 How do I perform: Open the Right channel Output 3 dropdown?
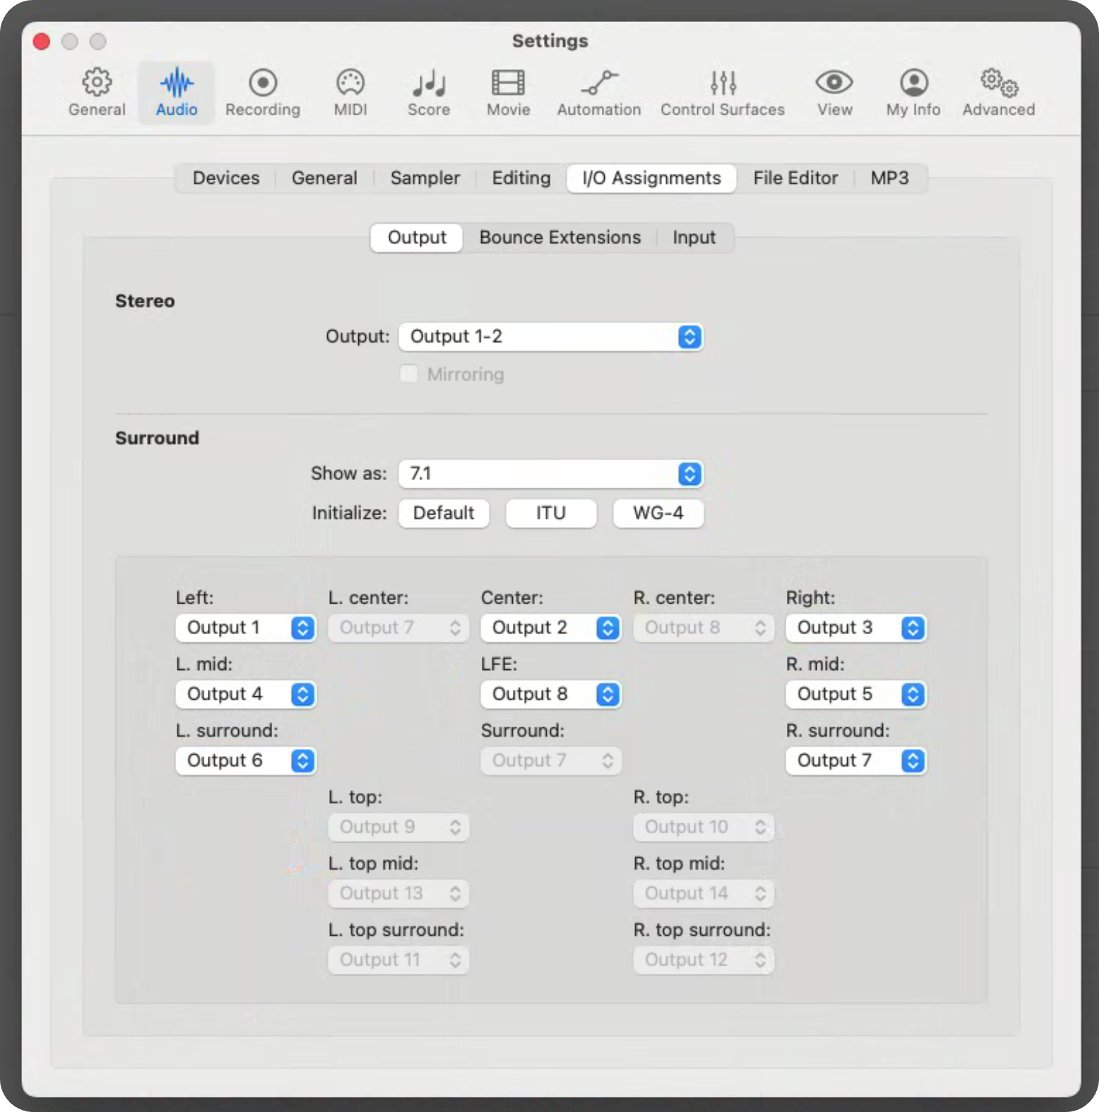[856, 628]
